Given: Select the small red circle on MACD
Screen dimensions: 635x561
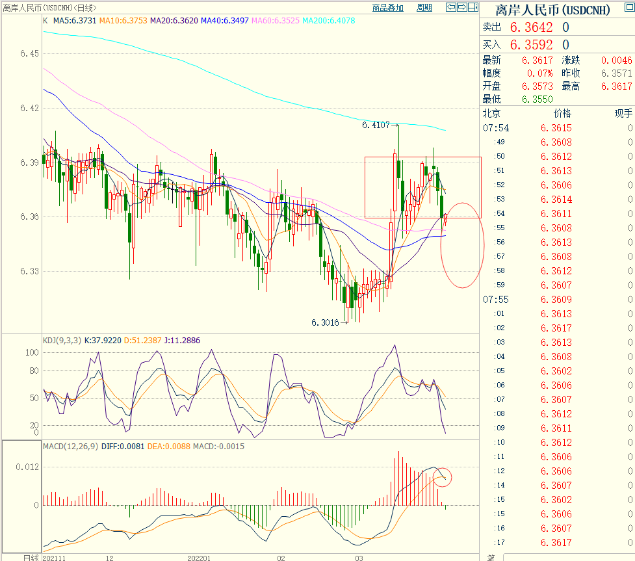Looking at the screenshot, I should coord(442,478).
